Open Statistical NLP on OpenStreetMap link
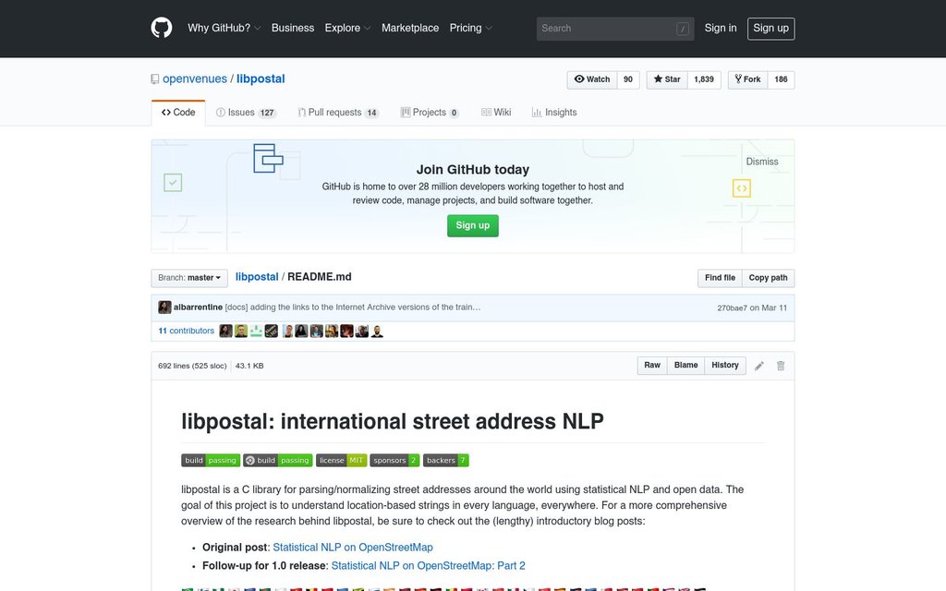Viewport: 946px width, 591px height. pos(353,547)
